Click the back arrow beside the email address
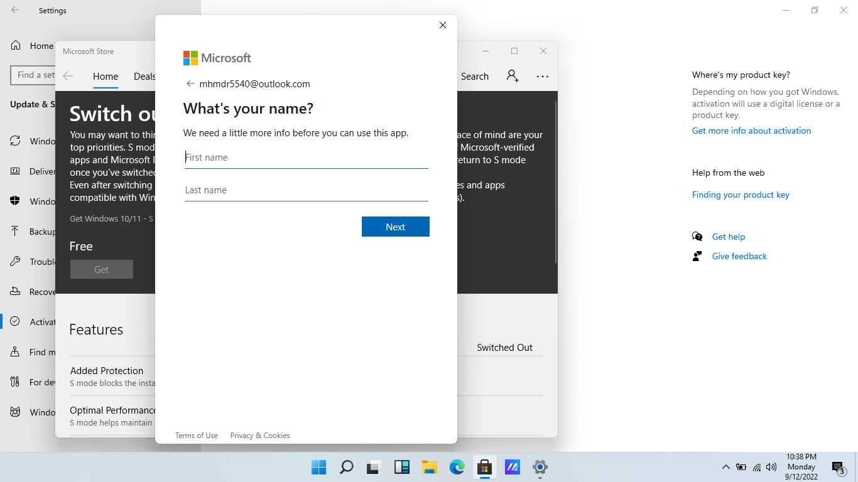 pos(190,84)
